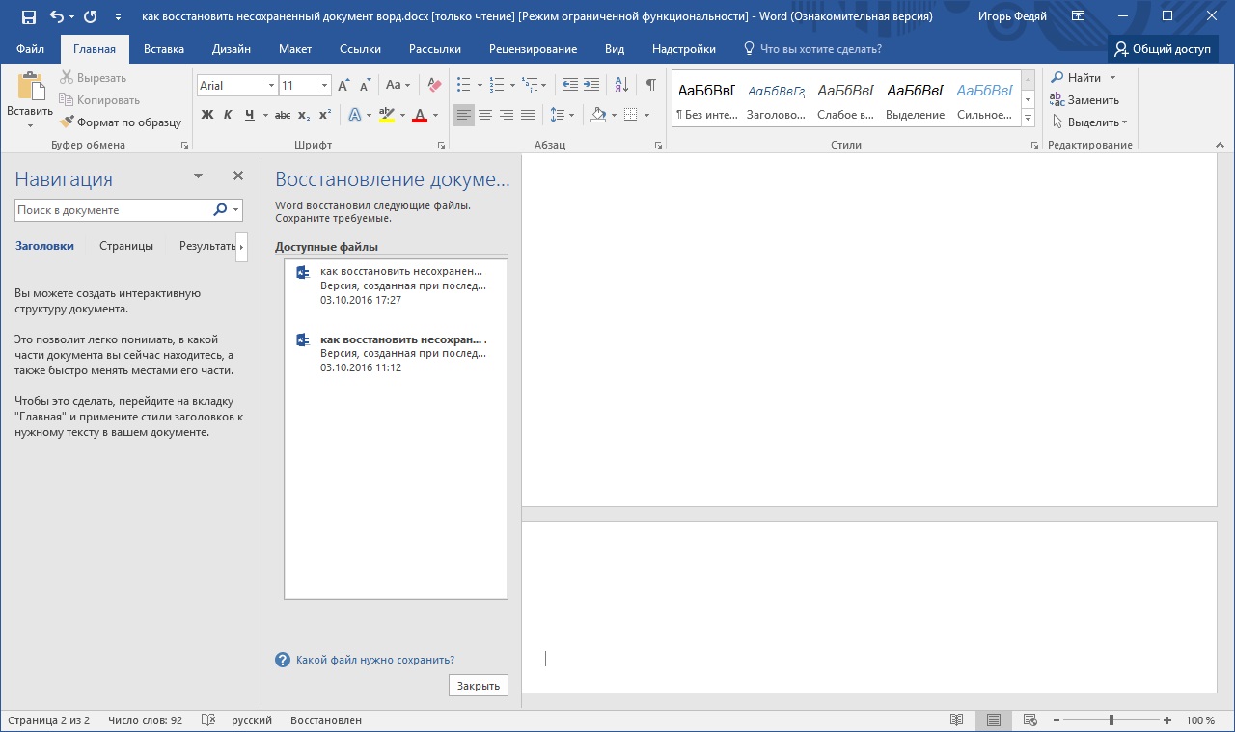Increase font size with the grow font icon
Screen dimensions: 1235x732
(x=344, y=86)
